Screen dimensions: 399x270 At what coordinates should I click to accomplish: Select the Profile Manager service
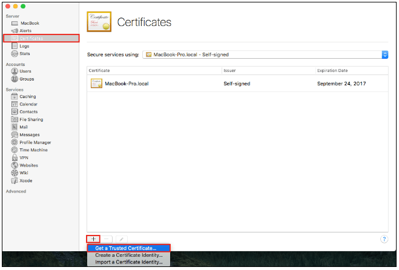click(35, 142)
